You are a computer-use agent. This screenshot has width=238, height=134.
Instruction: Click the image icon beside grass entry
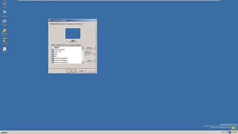click(x=53, y=54)
